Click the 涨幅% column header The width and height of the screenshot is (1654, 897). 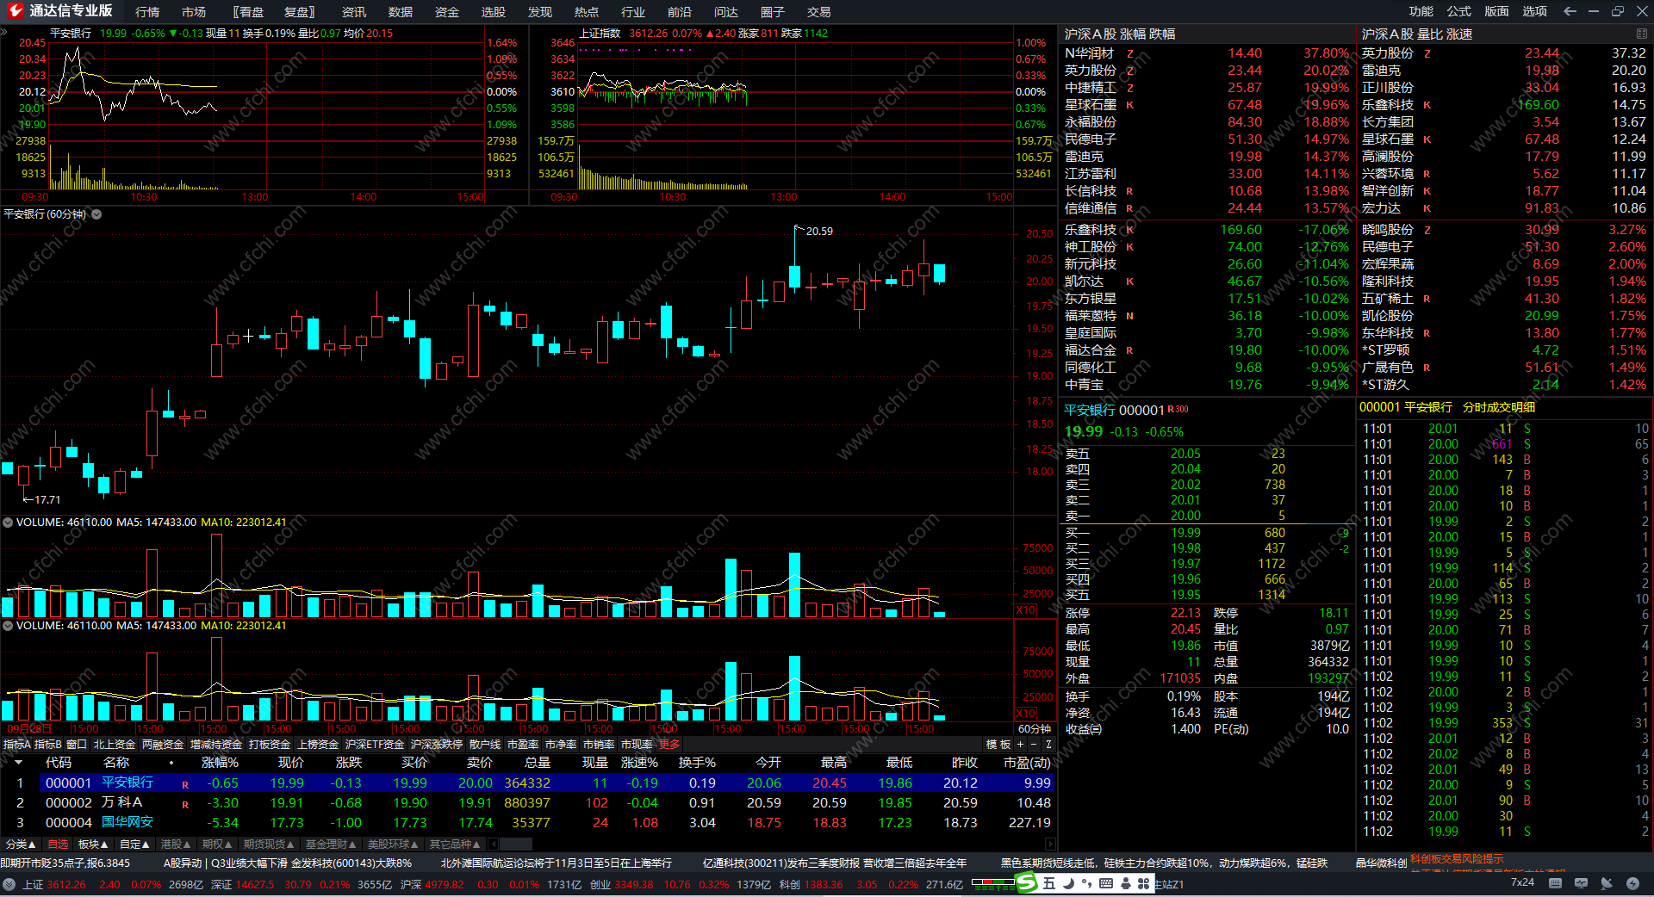click(220, 763)
